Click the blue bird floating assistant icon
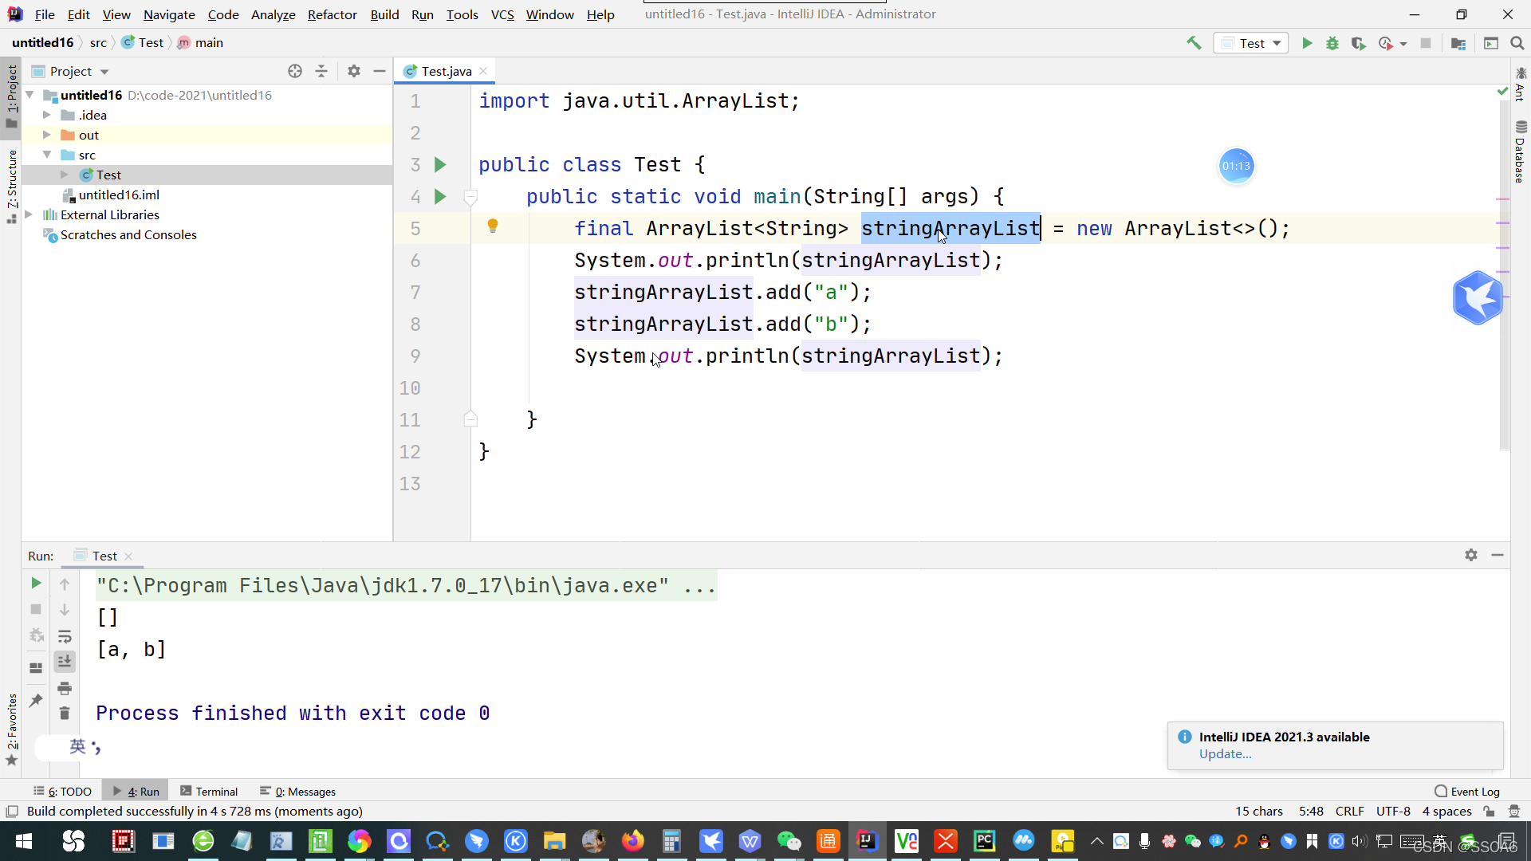The height and width of the screenshot is (861, 1531). tap(1478, 297)
